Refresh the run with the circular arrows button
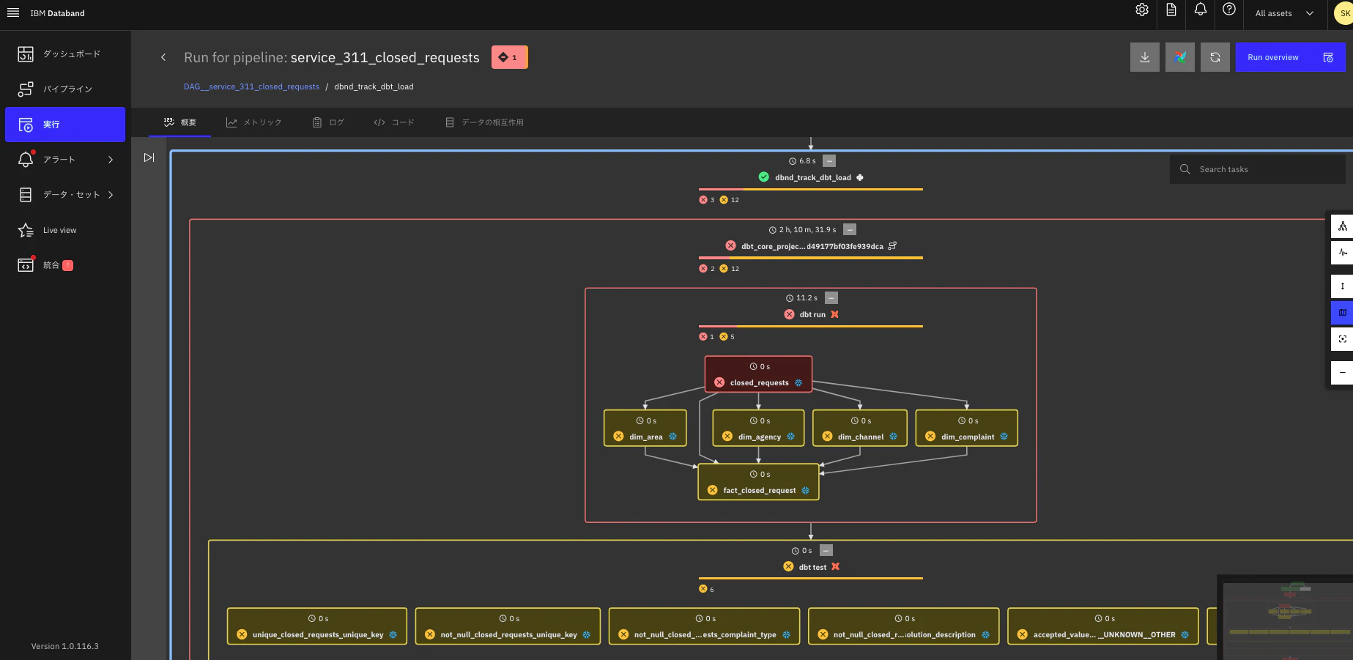 pyautogui.click(x=1215, y=57)
